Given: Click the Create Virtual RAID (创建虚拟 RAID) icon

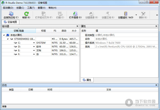Looking at the screenshot, I should click(x=126, y=14).
